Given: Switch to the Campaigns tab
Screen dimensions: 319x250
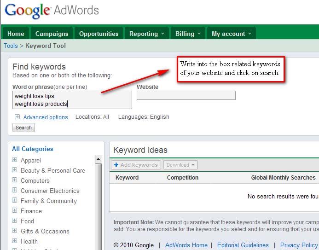Looking at the screenshot, I should [52, 34].
